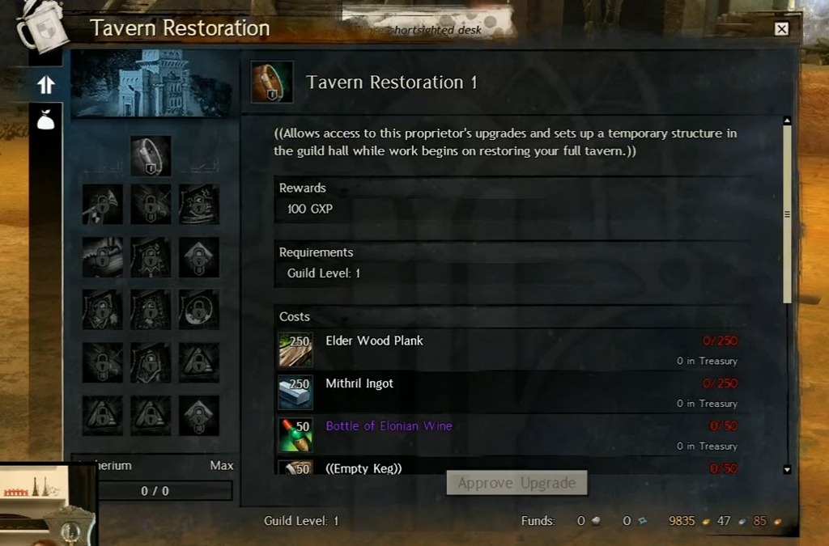Click the Mithril Ingot cost icon

[295, 392]
